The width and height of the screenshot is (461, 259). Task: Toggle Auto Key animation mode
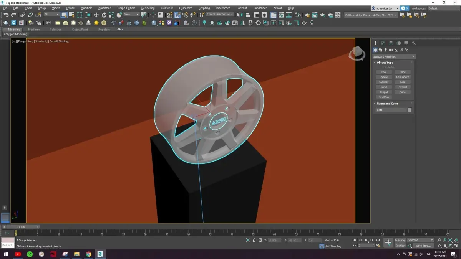400,240
